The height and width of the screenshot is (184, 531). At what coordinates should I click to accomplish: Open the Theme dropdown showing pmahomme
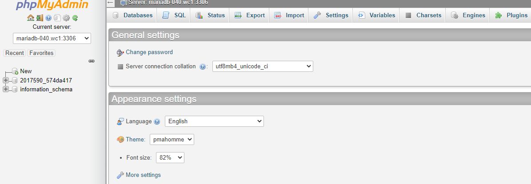[x=172, y=139]
